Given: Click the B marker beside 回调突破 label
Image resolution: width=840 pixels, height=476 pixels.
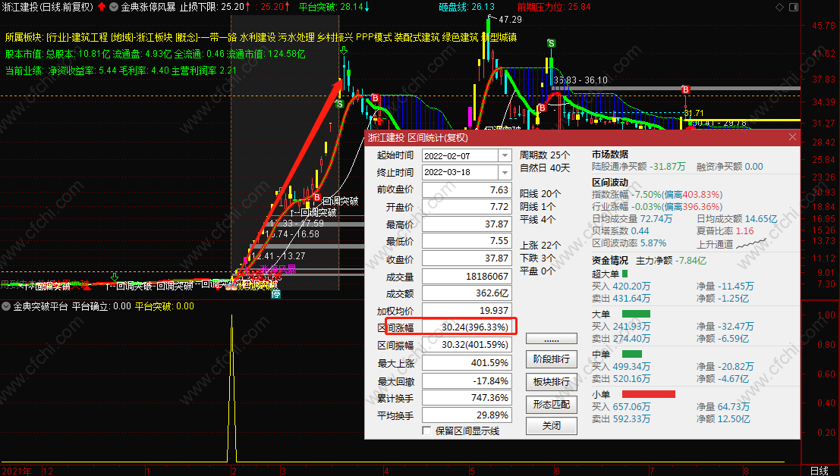Looking at the screenshot, I should click(316, 198).
